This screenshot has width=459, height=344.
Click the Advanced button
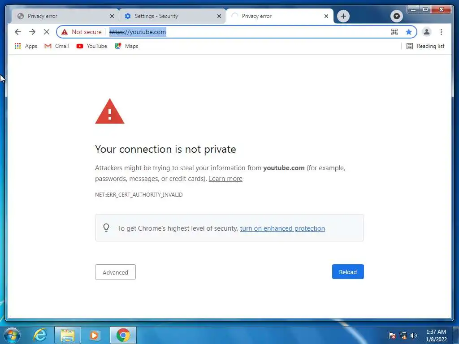(x=115, y=272)
